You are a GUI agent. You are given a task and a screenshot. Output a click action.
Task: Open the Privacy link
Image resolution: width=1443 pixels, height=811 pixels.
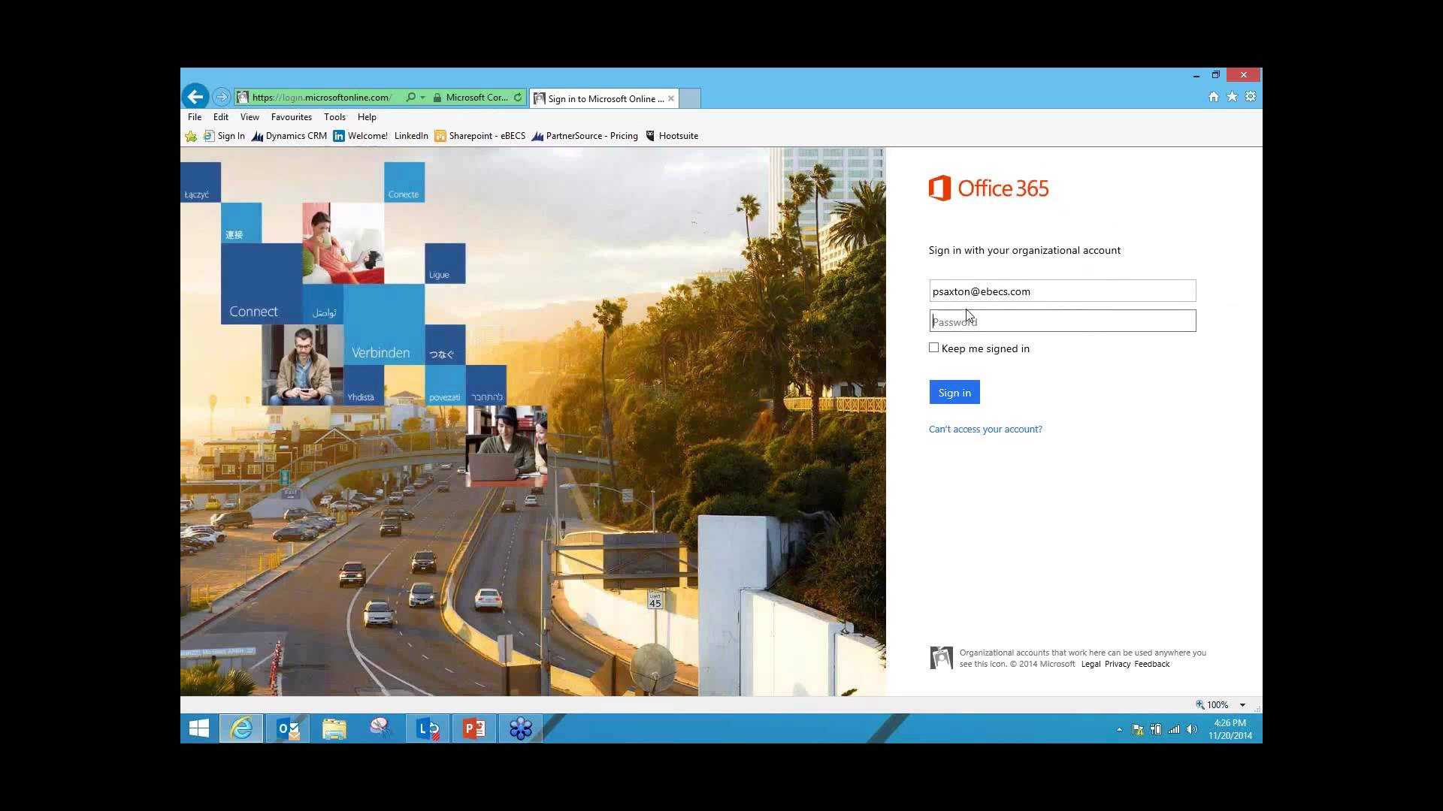[x=1118, y=664]
